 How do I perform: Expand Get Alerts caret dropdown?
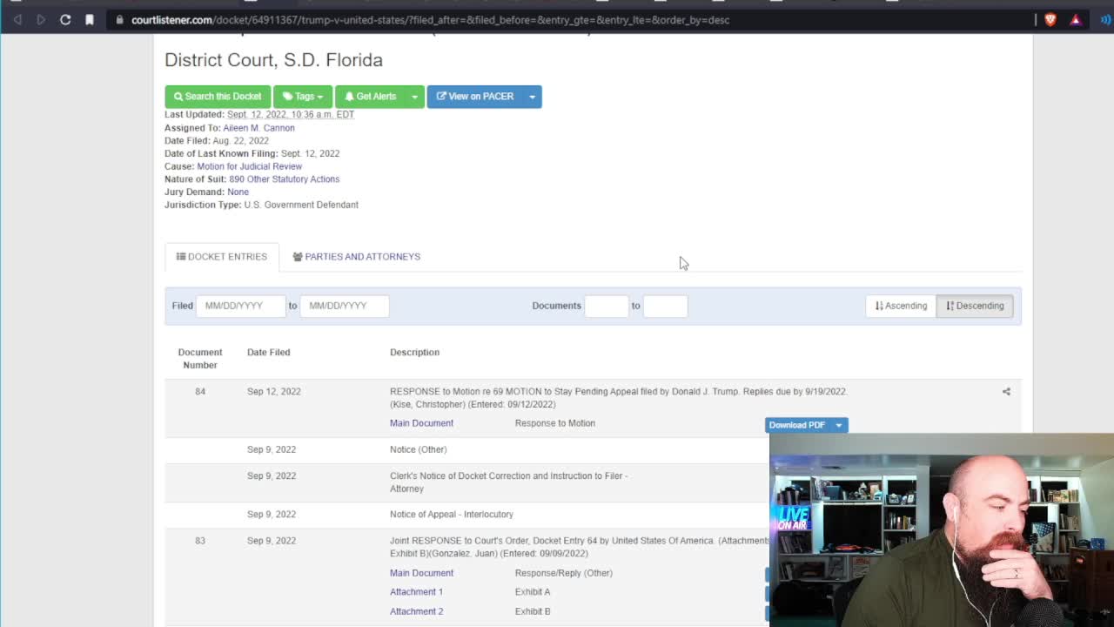tap(415, 97)
